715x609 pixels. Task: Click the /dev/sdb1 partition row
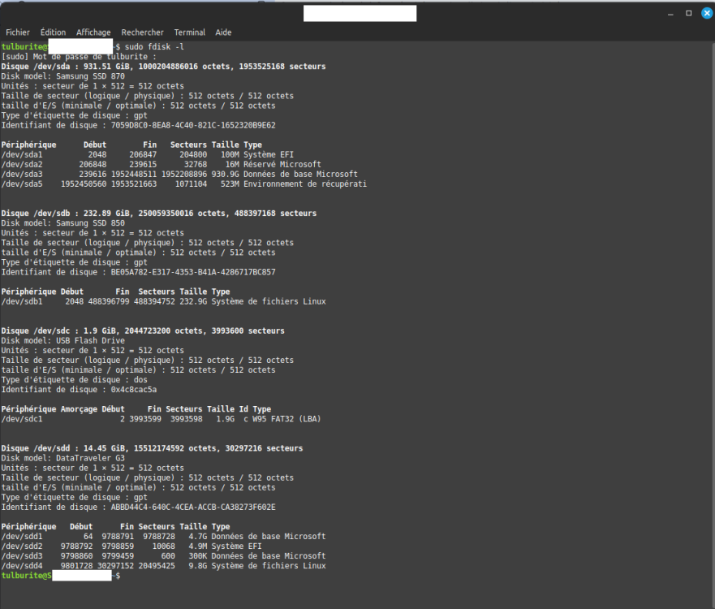coord(163,301)
